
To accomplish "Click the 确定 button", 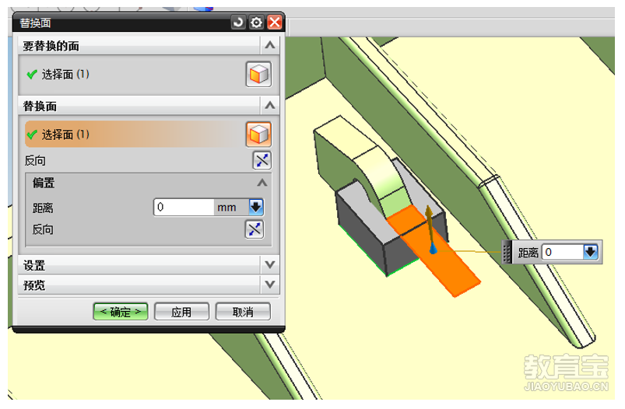I will (121, 312).
